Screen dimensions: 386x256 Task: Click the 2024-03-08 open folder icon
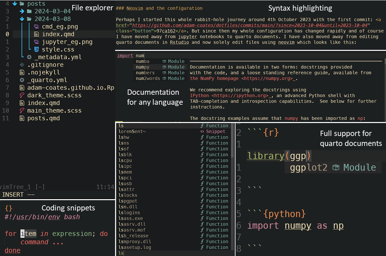(x=29, y=19)
